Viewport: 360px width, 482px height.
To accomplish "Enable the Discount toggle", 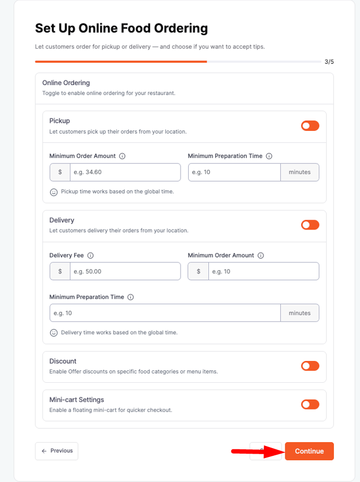I will coord(310,366).
